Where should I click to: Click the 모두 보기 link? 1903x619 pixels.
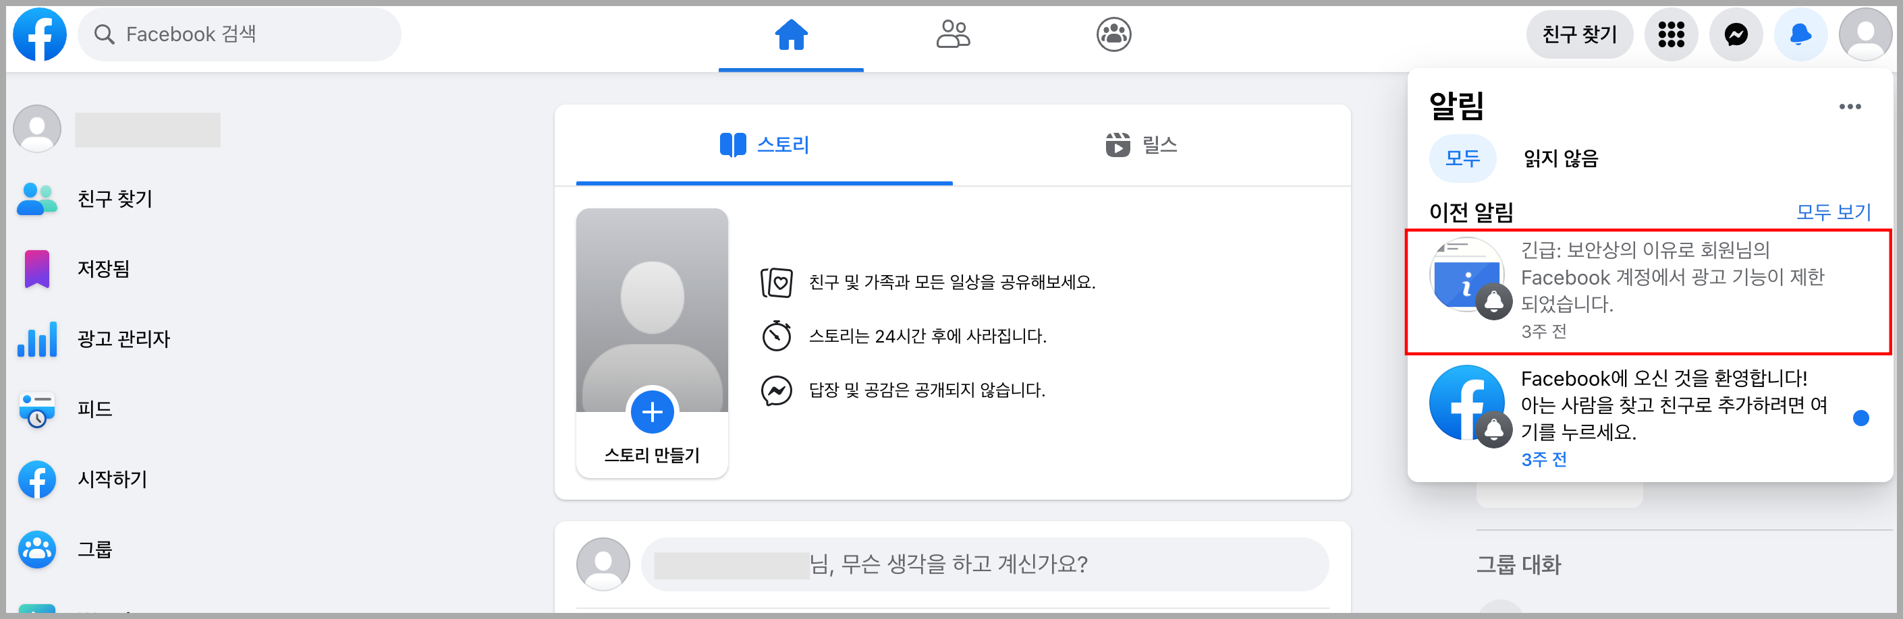pyautogui.click(x=1833, y=212)
